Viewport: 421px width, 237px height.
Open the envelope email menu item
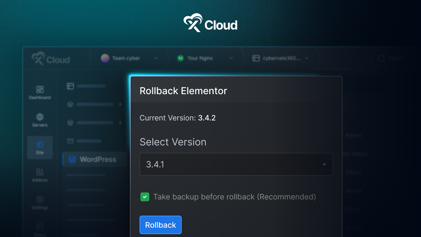(70, 141)
